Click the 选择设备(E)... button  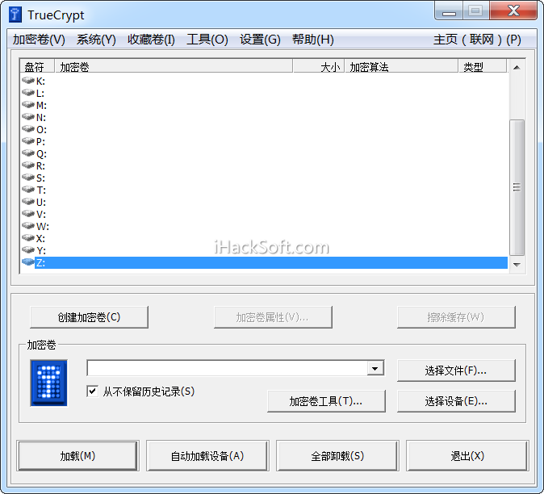point(456,401)
